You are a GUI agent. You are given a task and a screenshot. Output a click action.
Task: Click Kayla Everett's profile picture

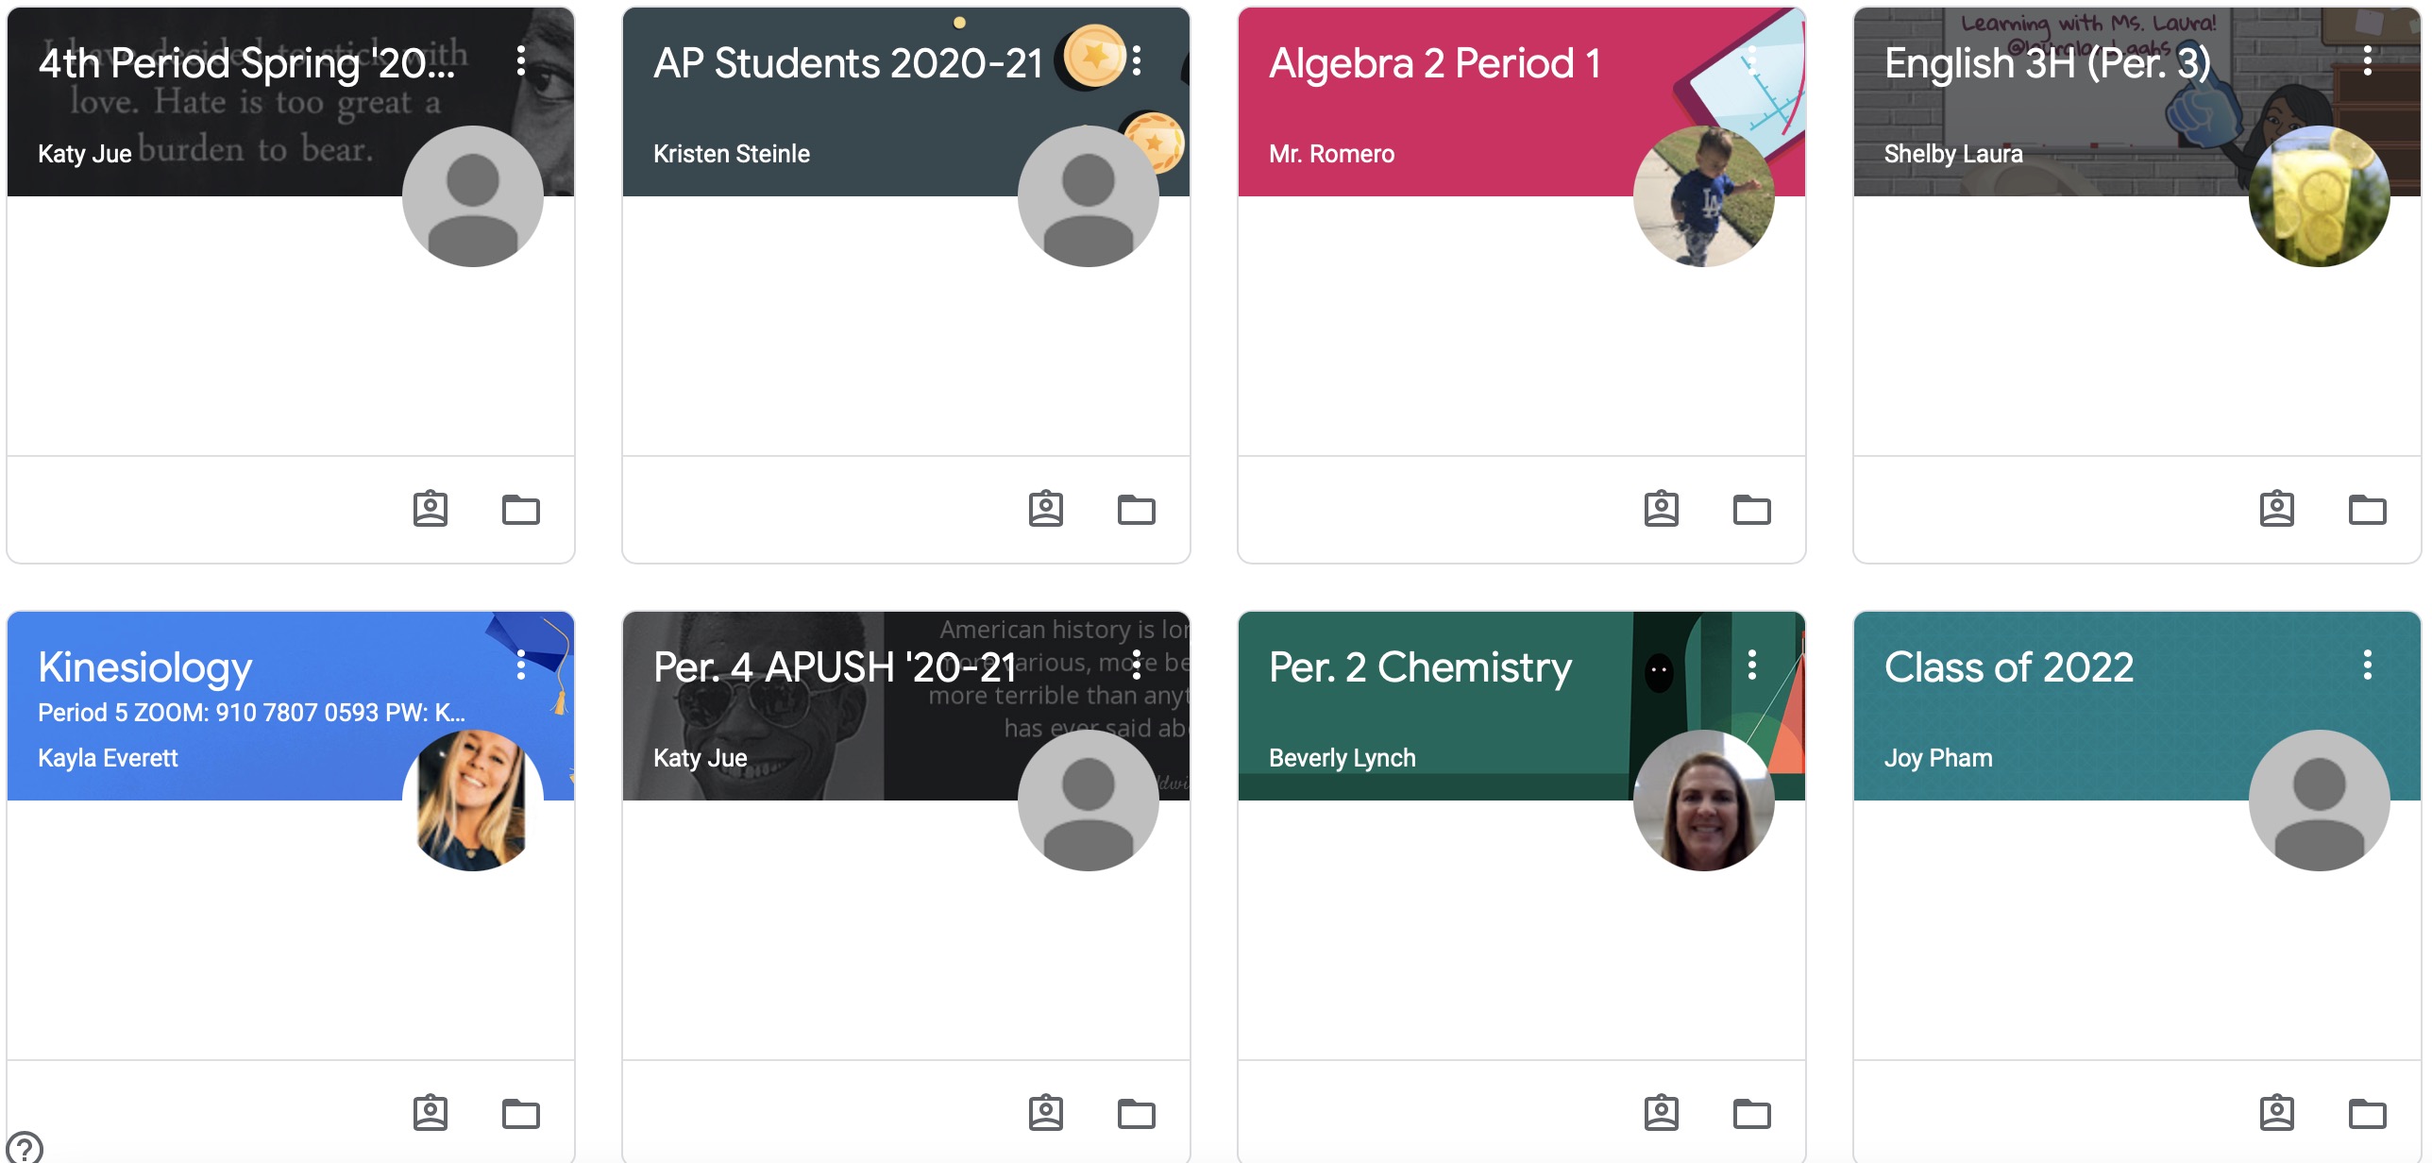[x=472, y=800]
